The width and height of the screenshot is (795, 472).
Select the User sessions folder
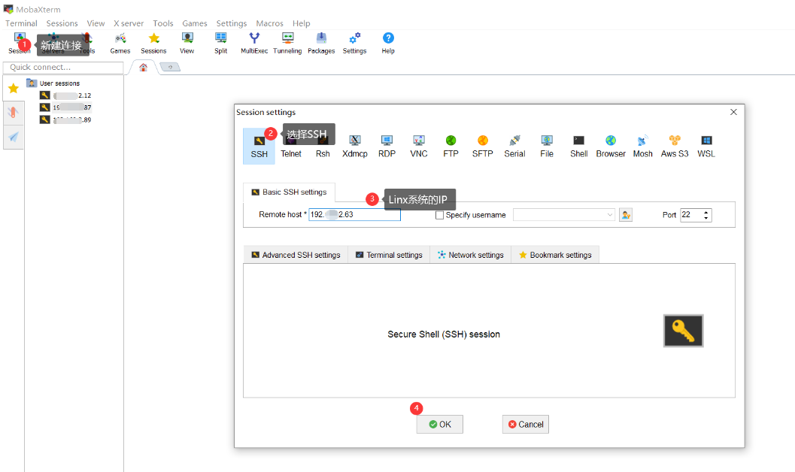53,83
